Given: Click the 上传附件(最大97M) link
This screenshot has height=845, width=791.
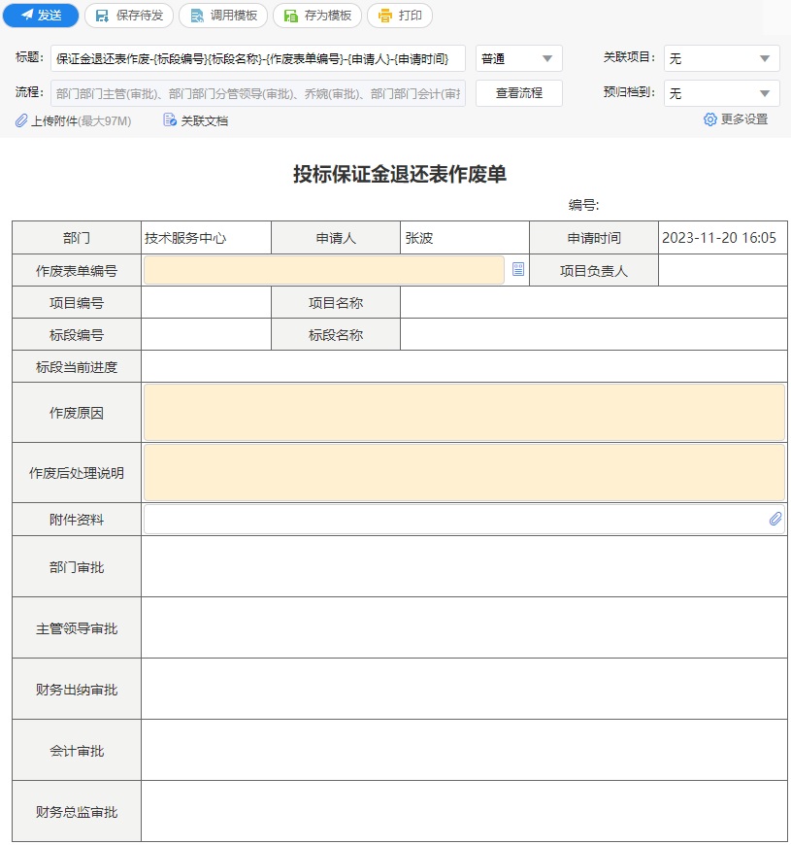Looking at the screenshot, I should [x=81, y=120].
